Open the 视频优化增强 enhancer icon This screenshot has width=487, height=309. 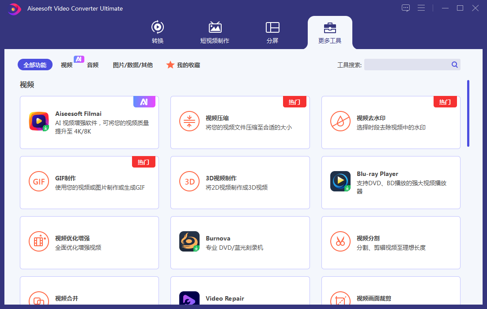pyautogui.click(x=39, y=241)
